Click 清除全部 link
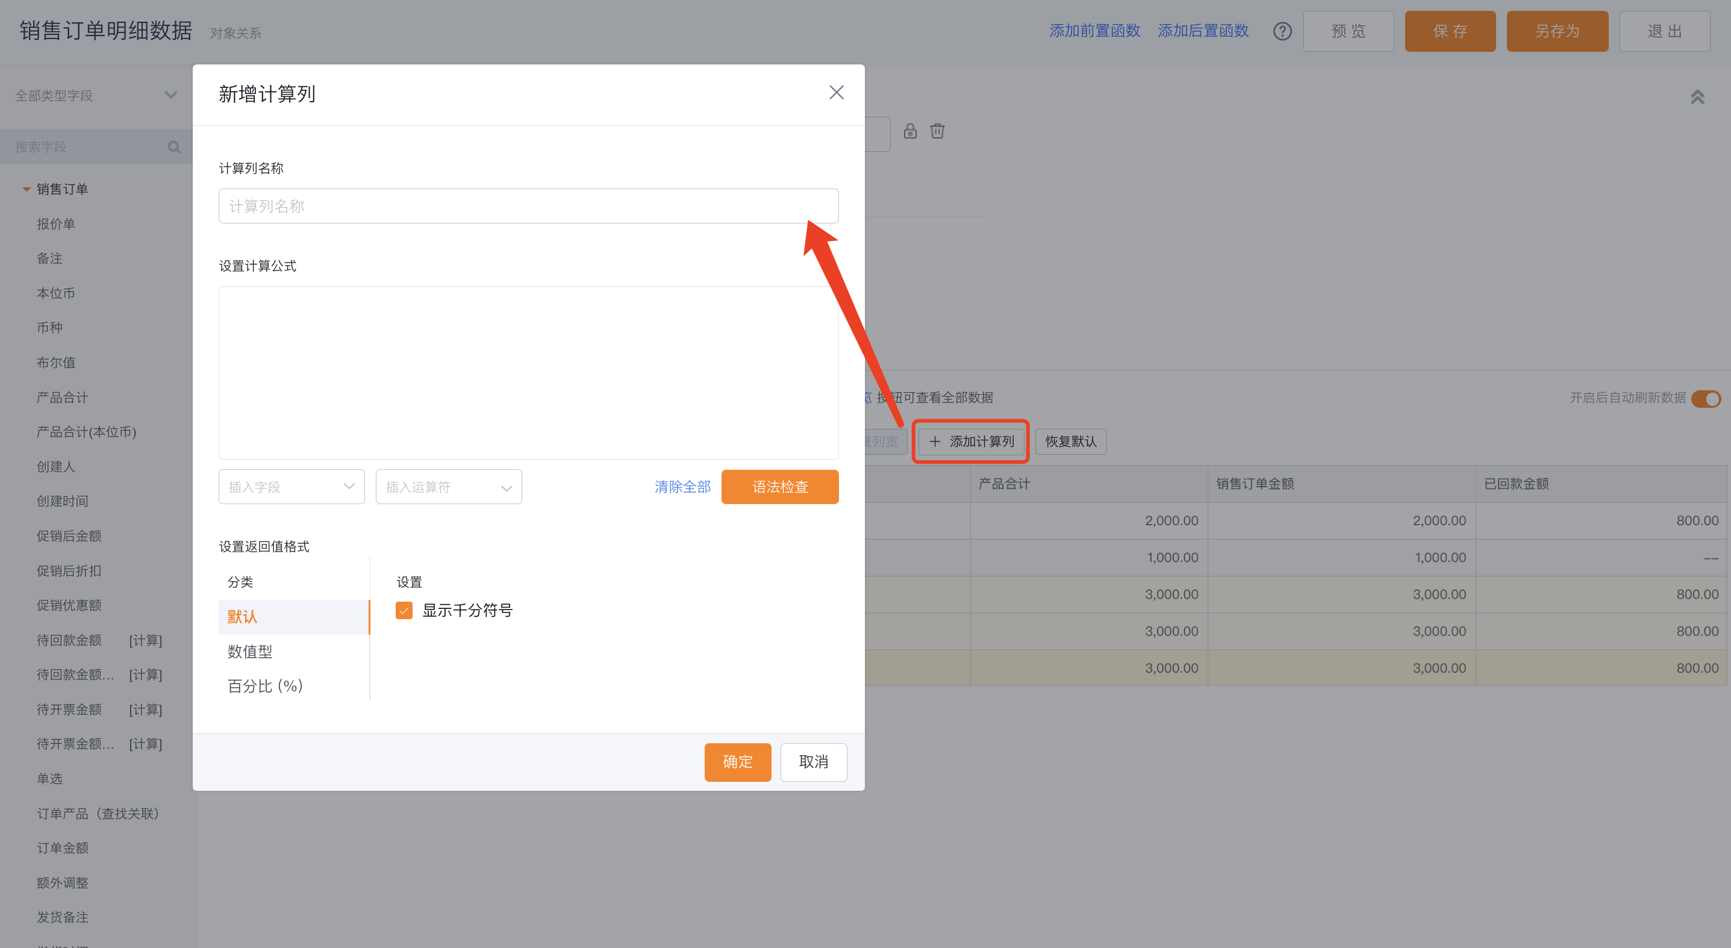The height and width of the screenshot is (948, 1731). click(x=683, y=487)
